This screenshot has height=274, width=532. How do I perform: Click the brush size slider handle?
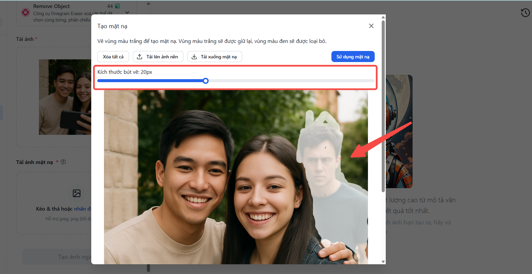pos(206,81)
